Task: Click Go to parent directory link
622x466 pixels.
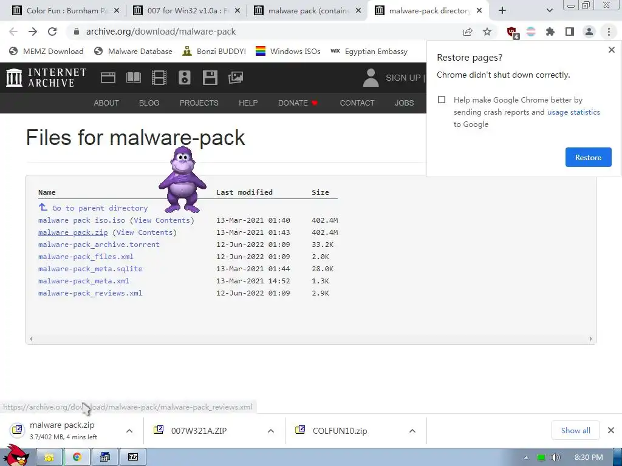Action: 100,208
